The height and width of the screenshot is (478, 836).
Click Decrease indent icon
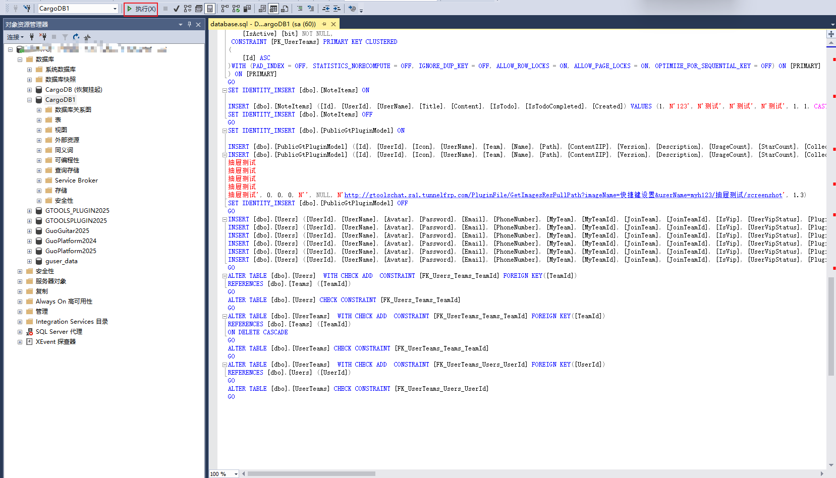[326, 9]
